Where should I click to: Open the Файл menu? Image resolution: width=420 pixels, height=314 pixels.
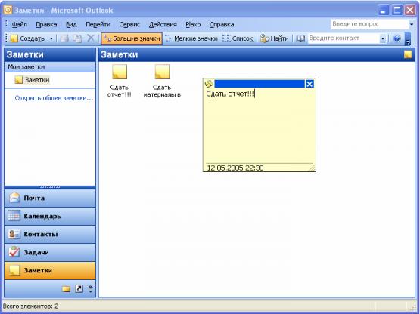pos(20,25)
